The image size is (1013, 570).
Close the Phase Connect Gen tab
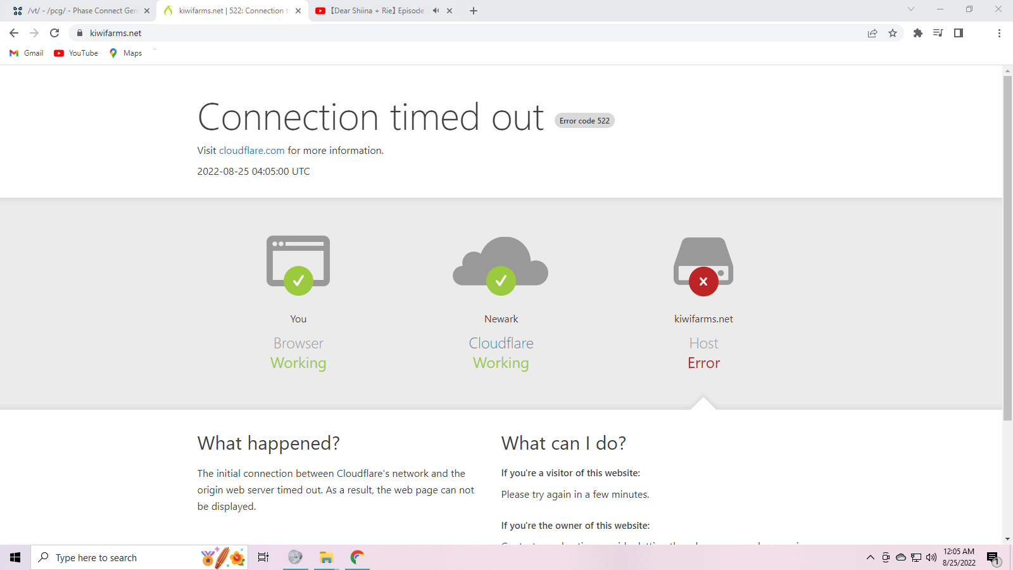147,11
